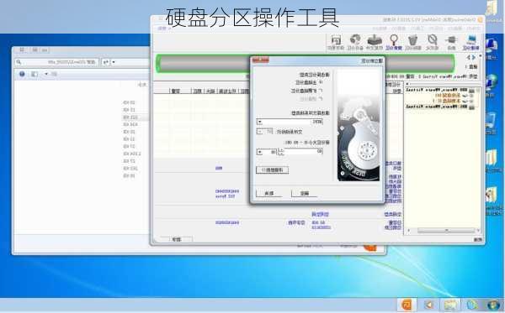Screen dimensions: 505x313
Task: Click the search field in the back window
Action: click(56, 62)
